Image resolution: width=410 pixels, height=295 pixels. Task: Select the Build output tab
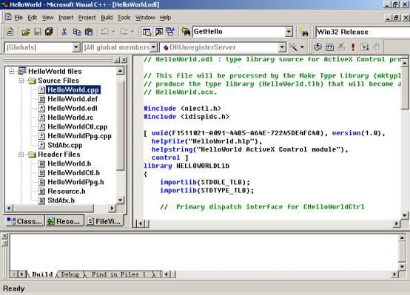(42, 274)
